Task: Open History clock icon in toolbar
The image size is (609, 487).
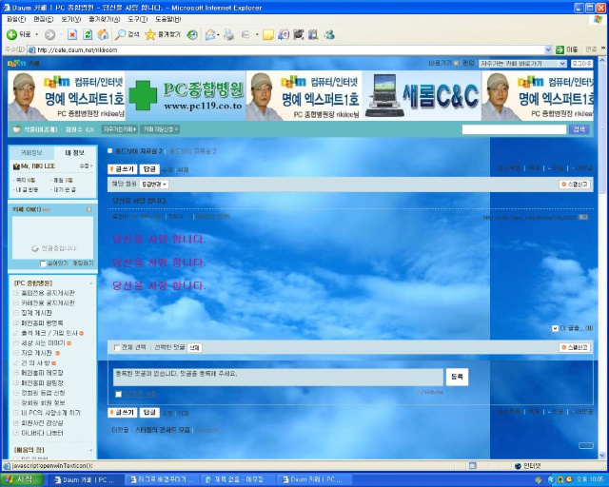Action: point(192,35)
